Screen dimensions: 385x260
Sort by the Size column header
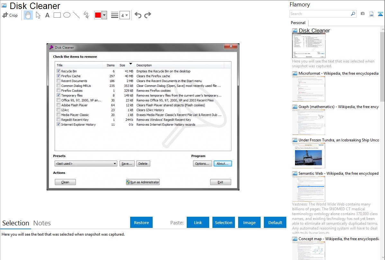click(125, 65)
